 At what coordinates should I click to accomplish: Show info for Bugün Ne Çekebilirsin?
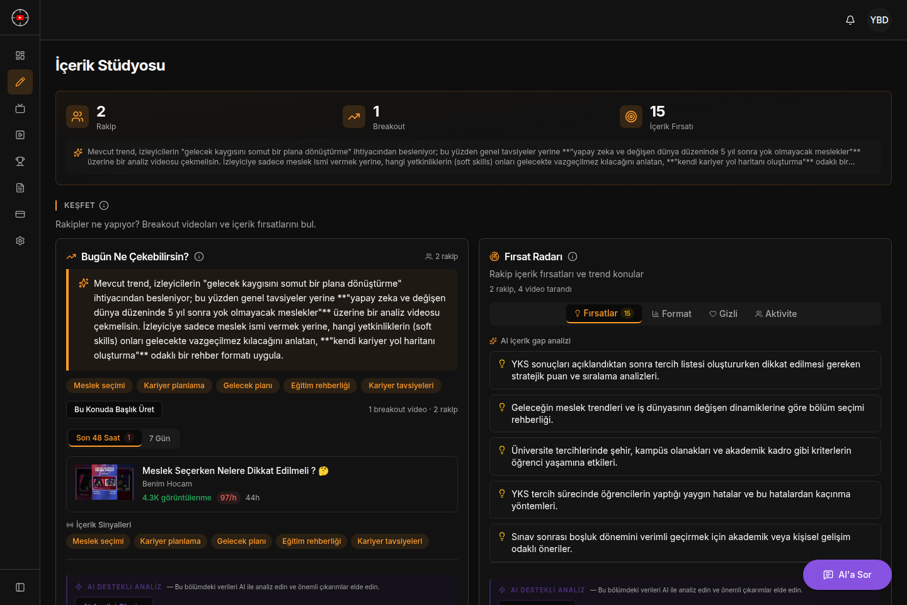pyautogui.click(x=199, y=256)
